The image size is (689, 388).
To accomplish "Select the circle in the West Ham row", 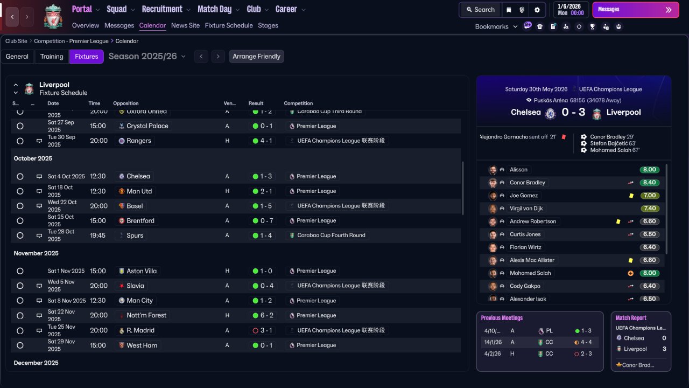I will click(20, 345).
